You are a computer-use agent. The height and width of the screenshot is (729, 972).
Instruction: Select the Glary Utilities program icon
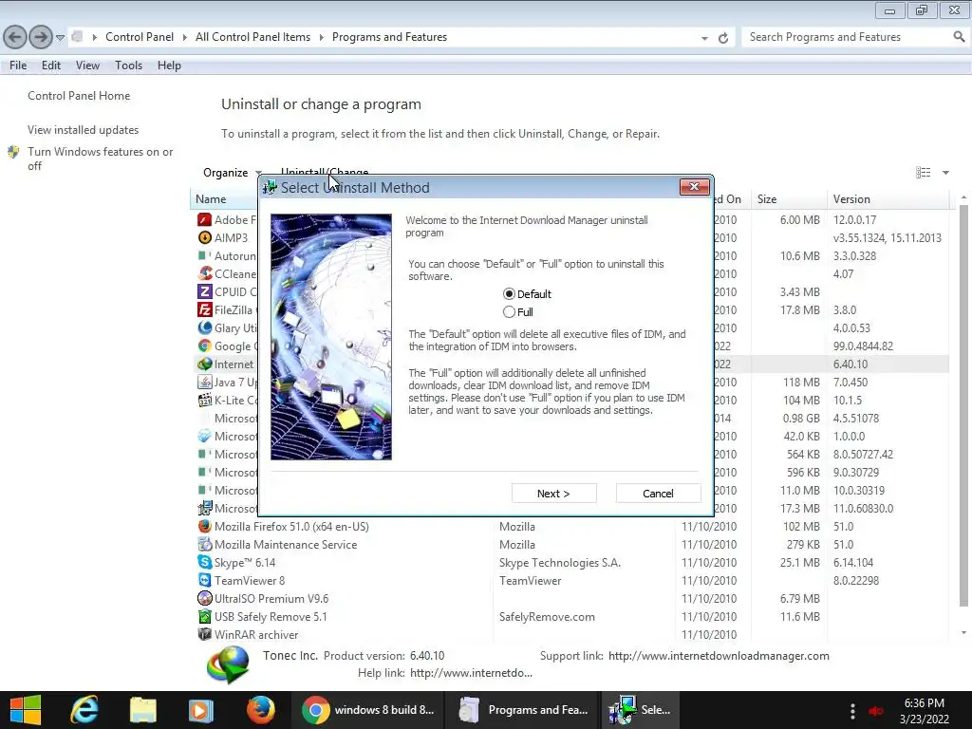click(205, 327)
